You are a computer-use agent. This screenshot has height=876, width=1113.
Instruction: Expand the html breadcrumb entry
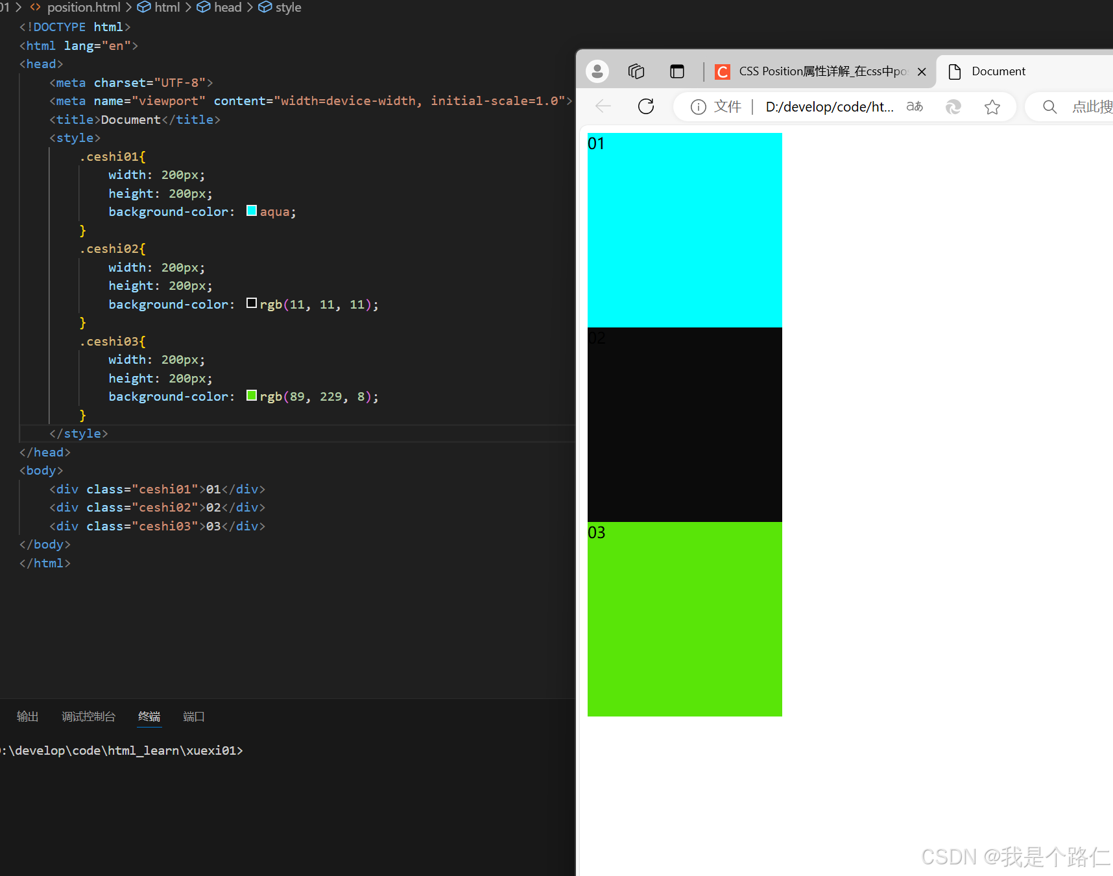[x=167, y=7]
